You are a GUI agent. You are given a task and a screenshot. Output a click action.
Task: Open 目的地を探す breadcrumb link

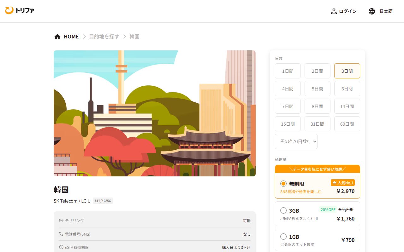[x=104, y=37]
